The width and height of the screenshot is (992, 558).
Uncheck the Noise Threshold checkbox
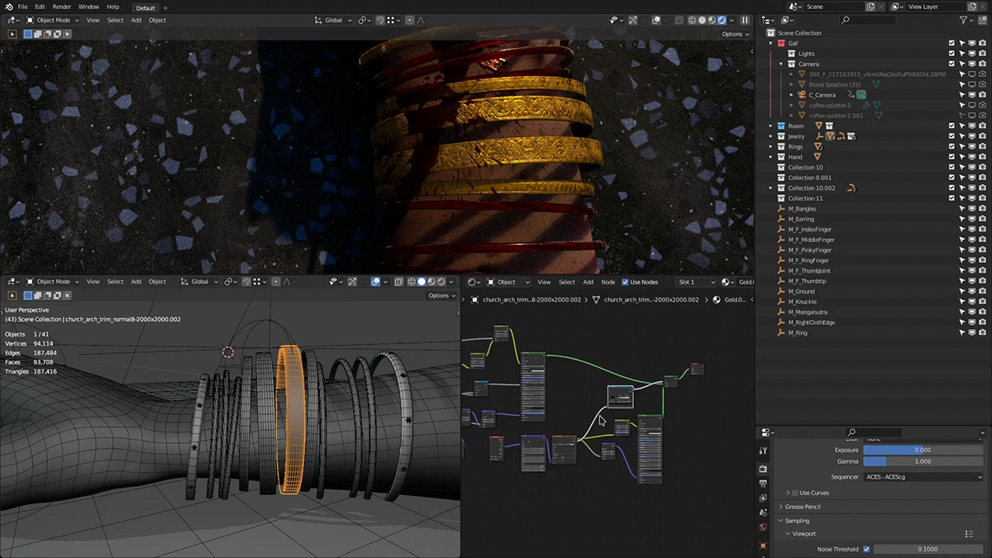pyautogui.click(x=866, y=549)
